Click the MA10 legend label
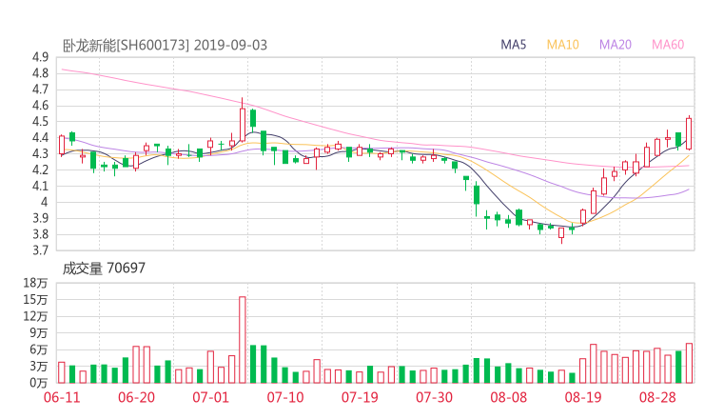The width and height of the screenshot is (704, 419). (562, 45)
